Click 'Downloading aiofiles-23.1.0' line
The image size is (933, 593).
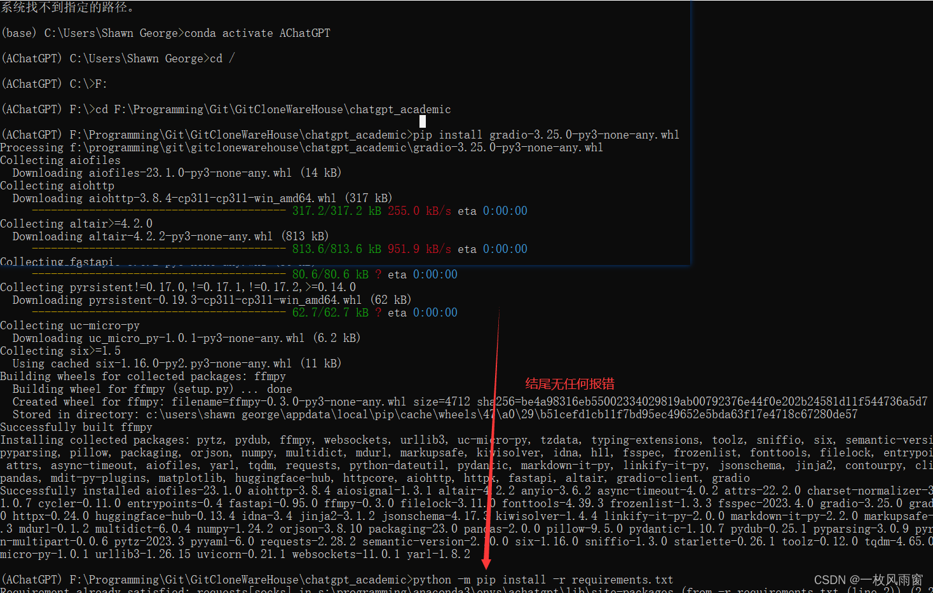[177, 173]
